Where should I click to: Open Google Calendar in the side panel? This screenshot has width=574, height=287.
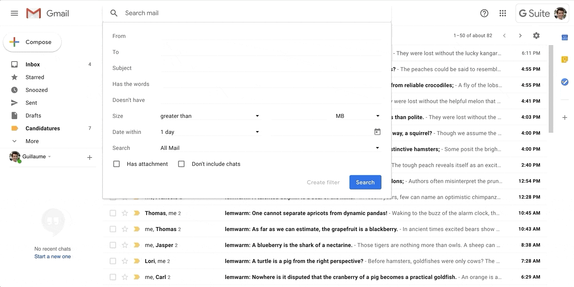[565, 37]
